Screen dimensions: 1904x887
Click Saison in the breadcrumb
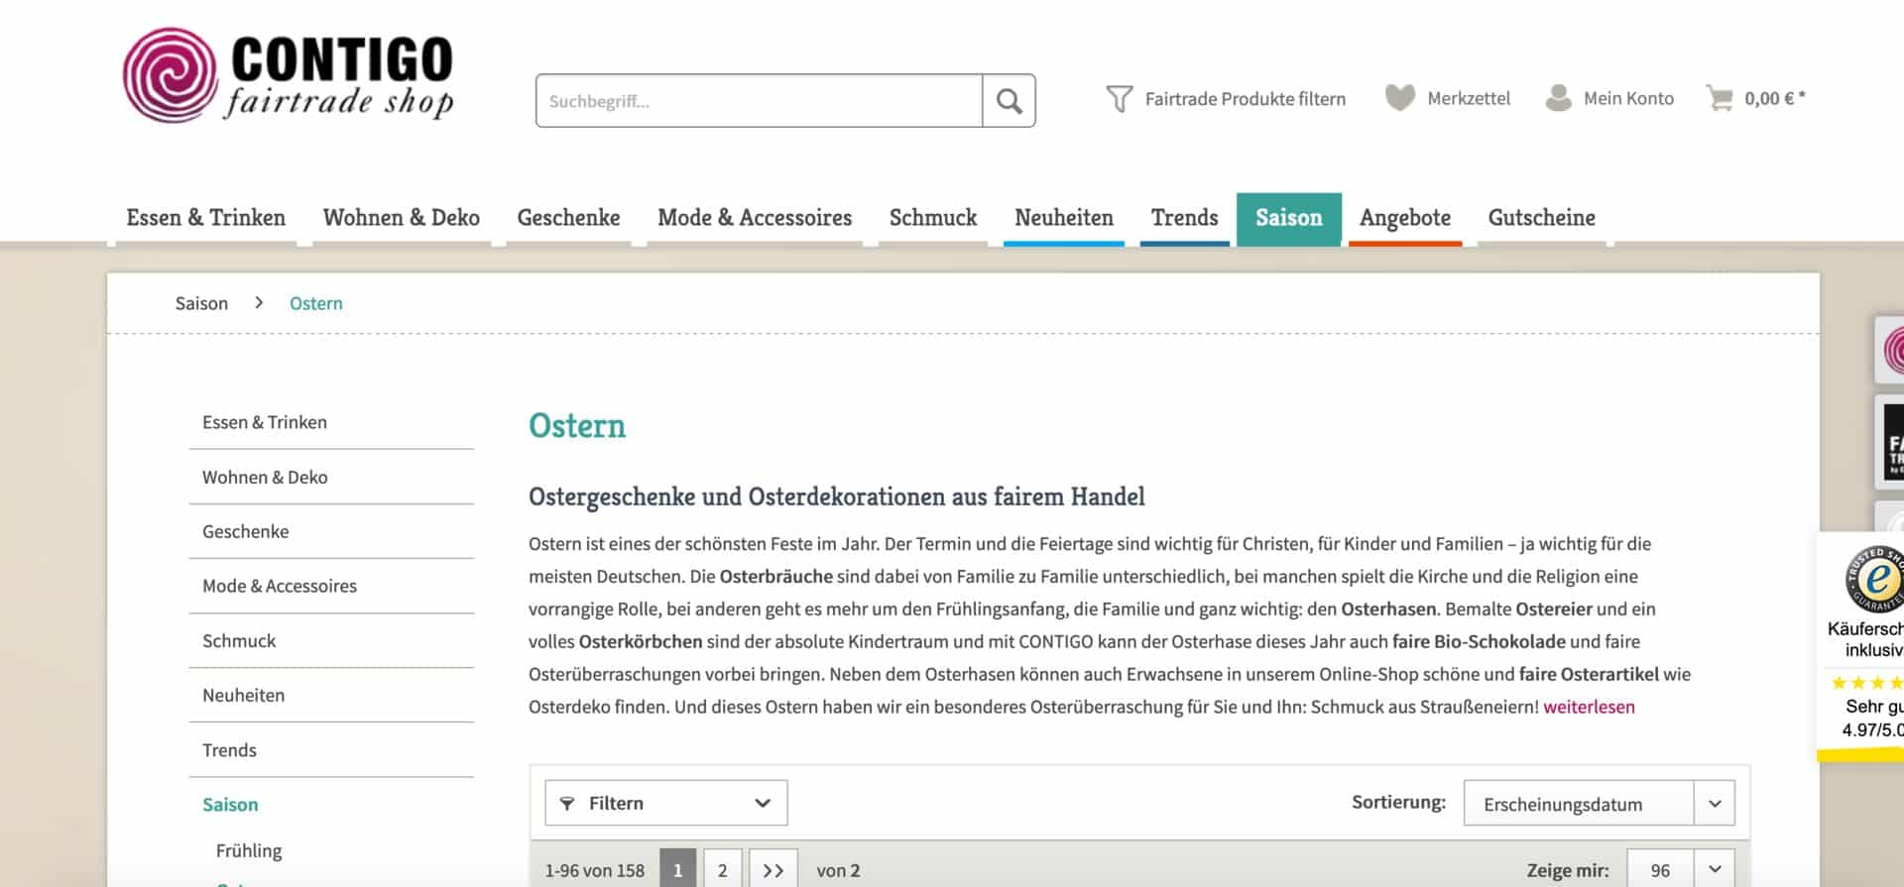point(201,303)
